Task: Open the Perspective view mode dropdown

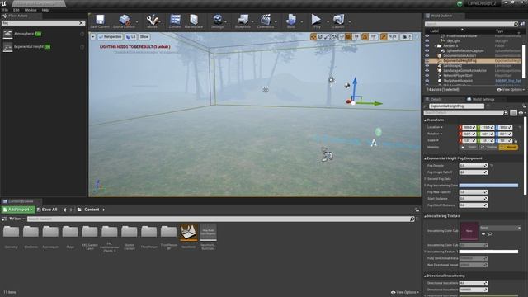Action: click(110, 36)
